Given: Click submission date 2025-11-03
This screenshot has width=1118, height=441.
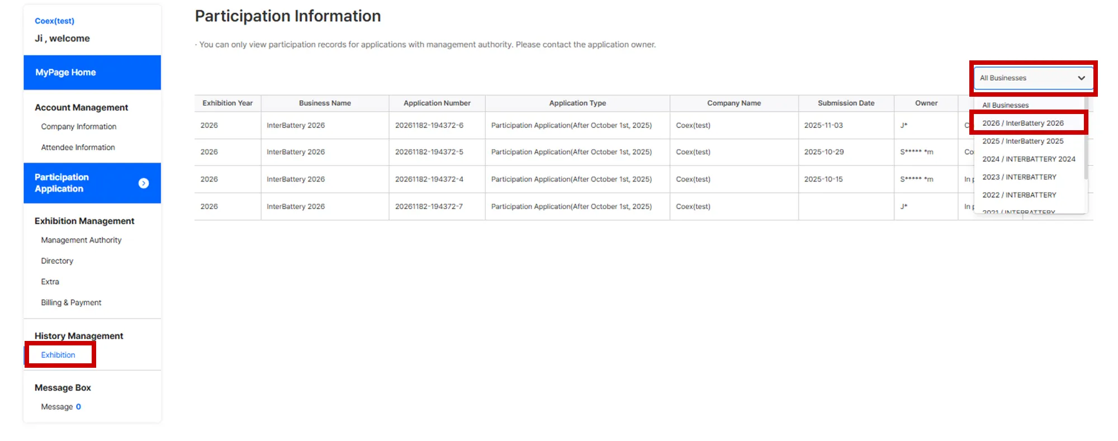Looking at the screenshot, I should [823, 125].
